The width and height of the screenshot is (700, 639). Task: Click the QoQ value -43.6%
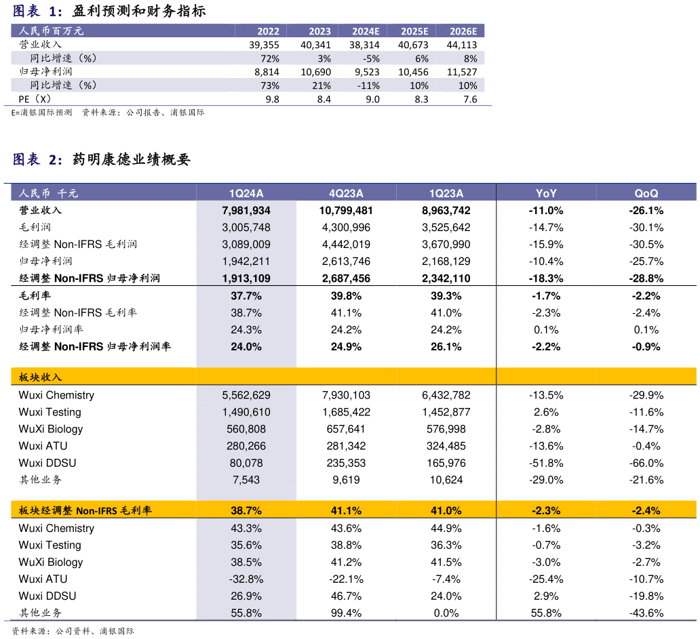click(x=646, y=613)
